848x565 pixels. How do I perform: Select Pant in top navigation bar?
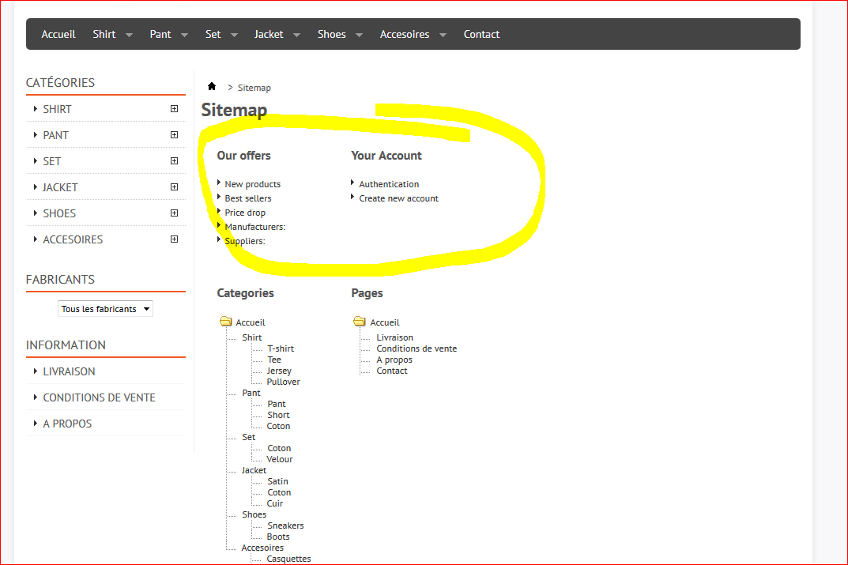pos(160,34)
